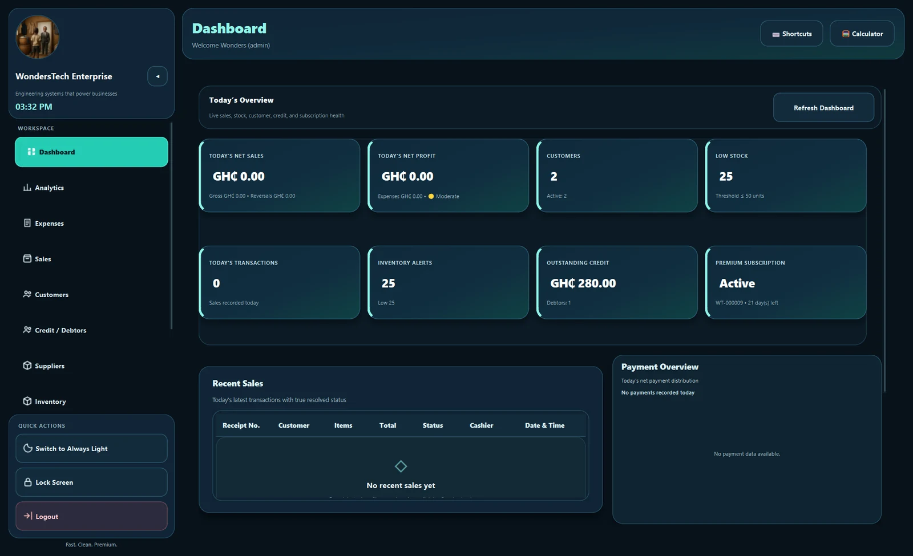Click the Total column header

pyautogui.click(x=387, y=425)
